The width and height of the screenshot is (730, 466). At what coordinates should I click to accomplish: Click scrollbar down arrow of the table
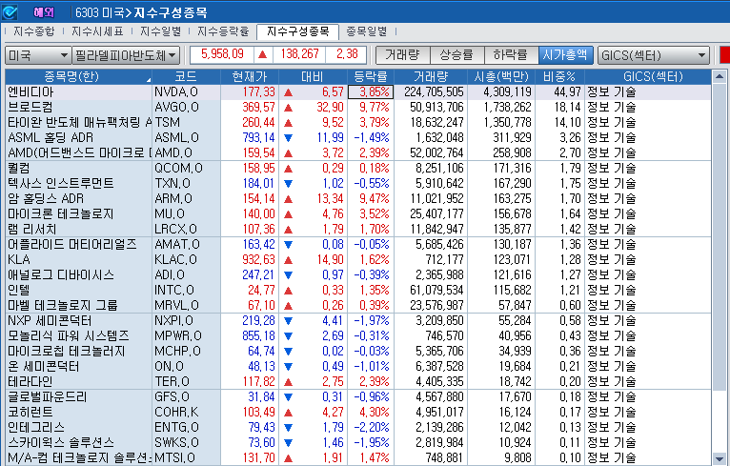(720, 458)
